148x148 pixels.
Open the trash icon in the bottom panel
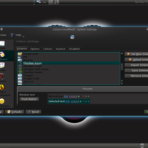[142, 145]
